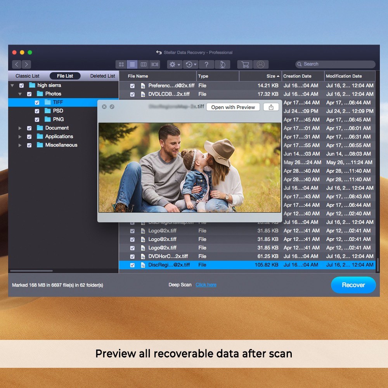Switch to the Classic List tab

click(27, 76)
